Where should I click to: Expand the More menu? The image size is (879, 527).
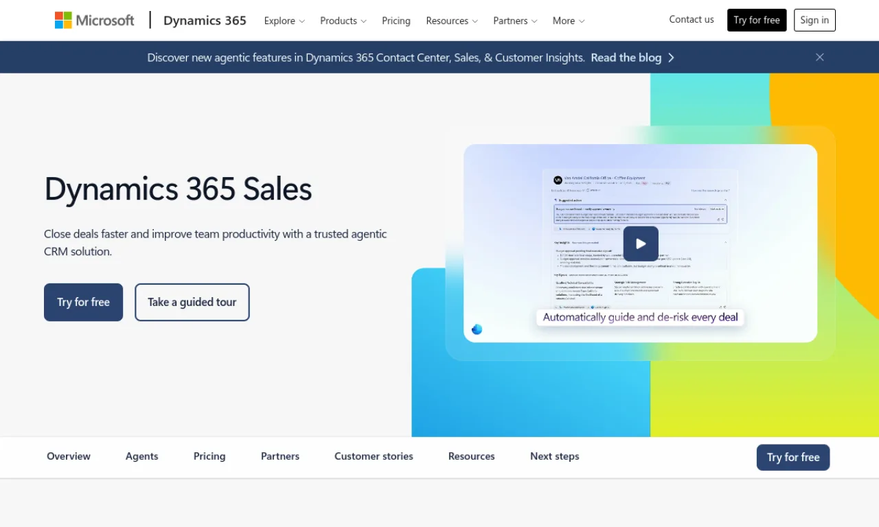point(569,21)
